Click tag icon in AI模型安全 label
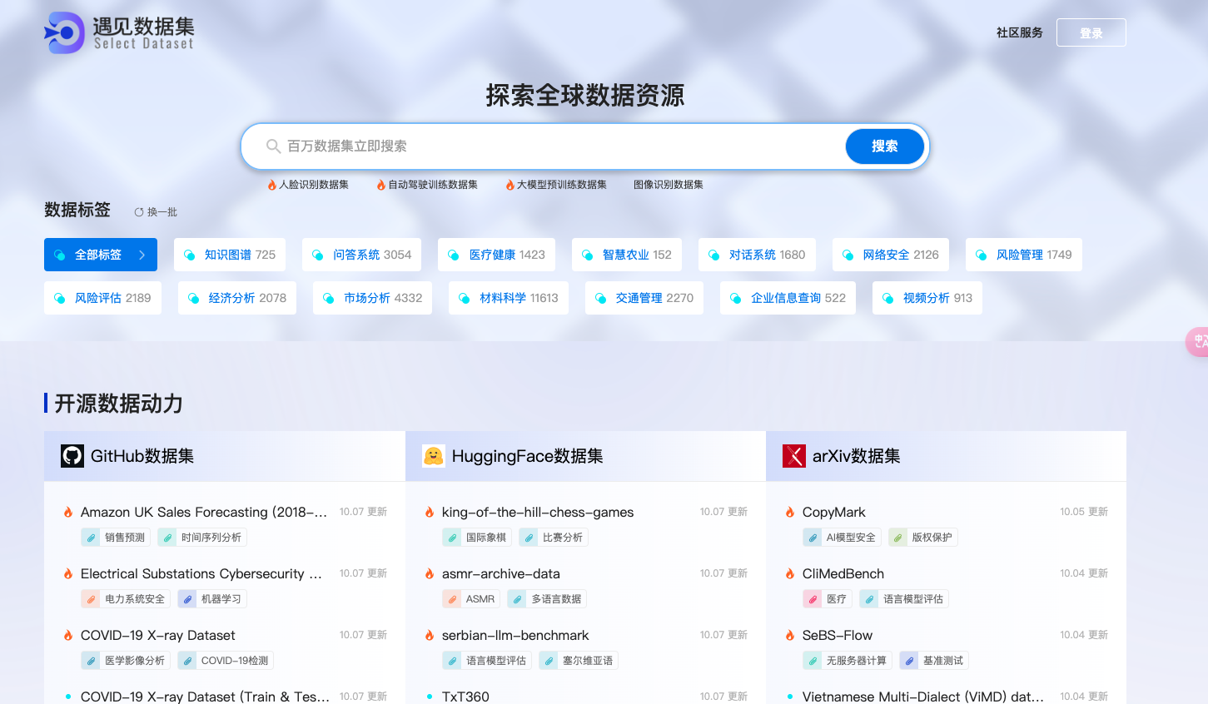This screenshot has width=1208, height=704. coord(813,538)
